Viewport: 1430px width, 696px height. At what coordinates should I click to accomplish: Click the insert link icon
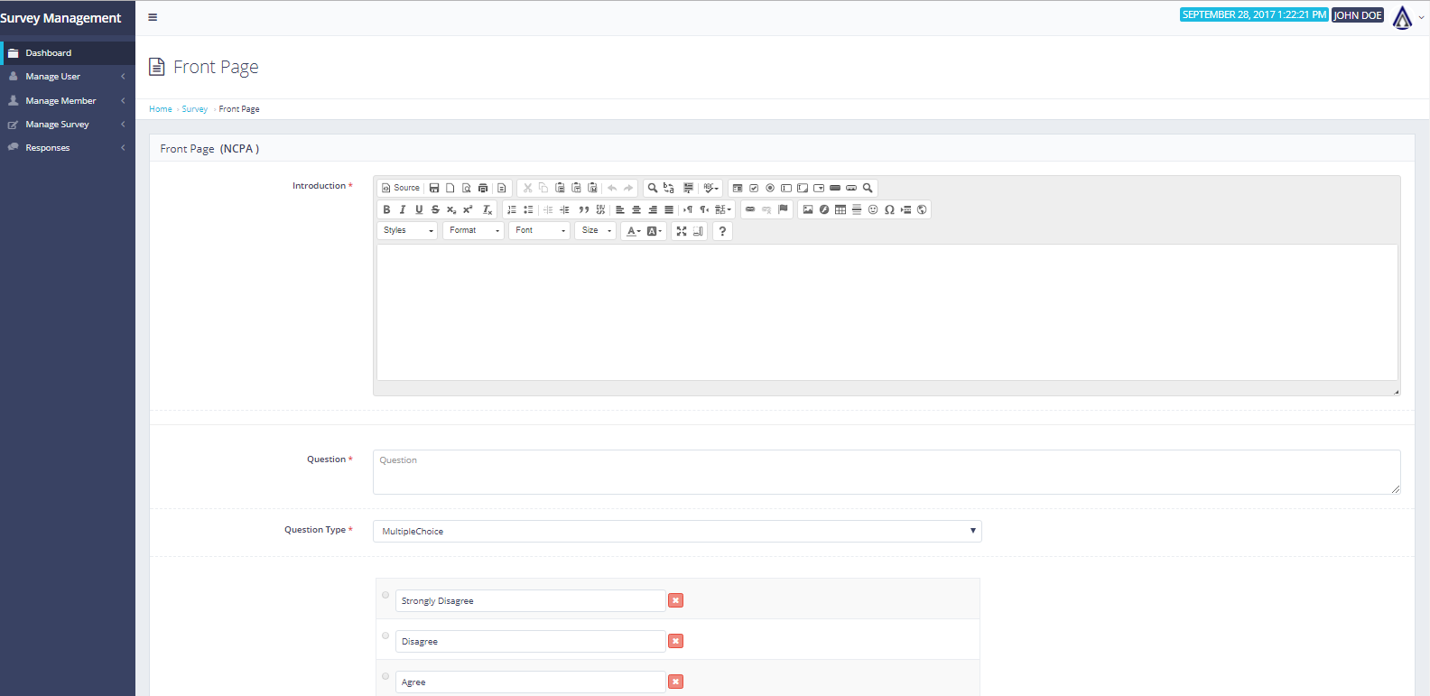[x=750, y=209]
